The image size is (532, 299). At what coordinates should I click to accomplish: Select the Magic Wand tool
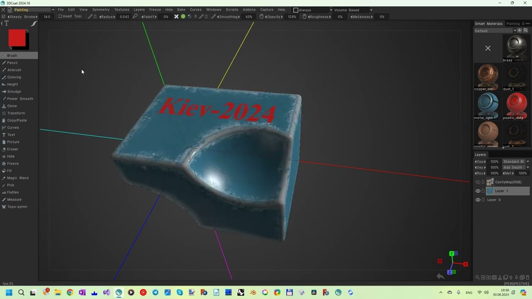19,178
